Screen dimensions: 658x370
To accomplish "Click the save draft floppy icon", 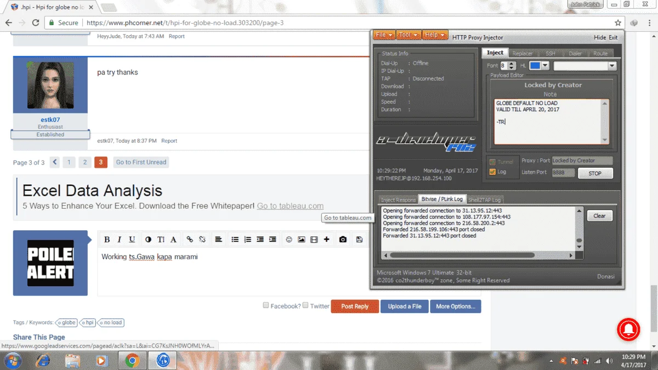I will pos(359,240).
